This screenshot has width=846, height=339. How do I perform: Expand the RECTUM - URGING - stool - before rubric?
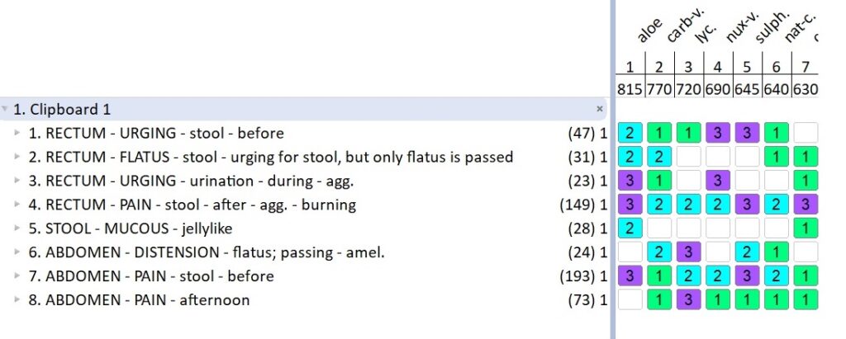16,133
